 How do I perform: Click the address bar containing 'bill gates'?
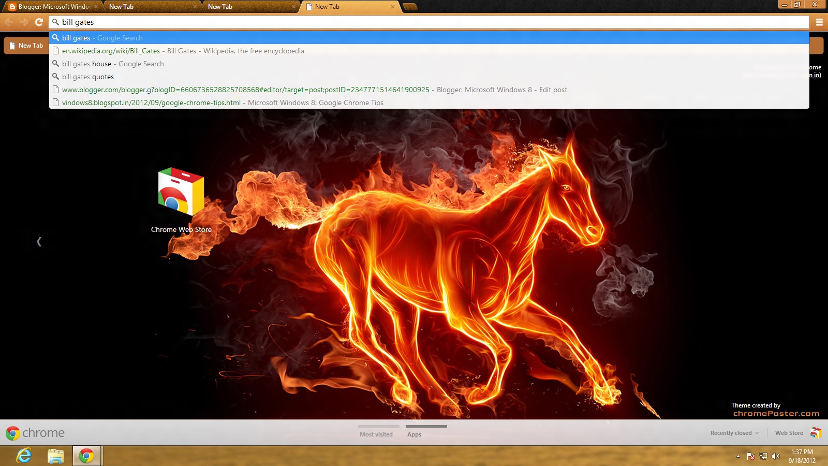[x=429, y=22]
